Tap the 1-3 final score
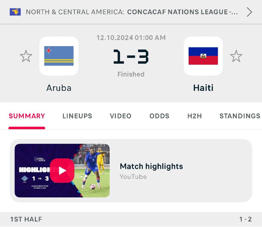 pos(131,56)
